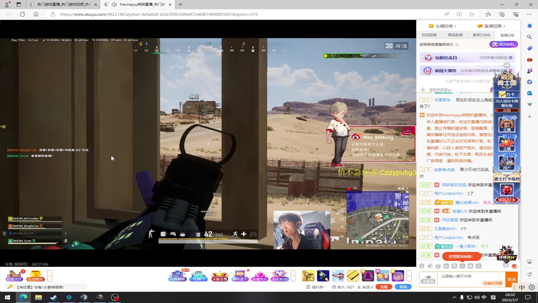Open the 潮玩盒子 box icon
Screen dimensions: 538x303
pyautogui.click(x=240, y=276)
